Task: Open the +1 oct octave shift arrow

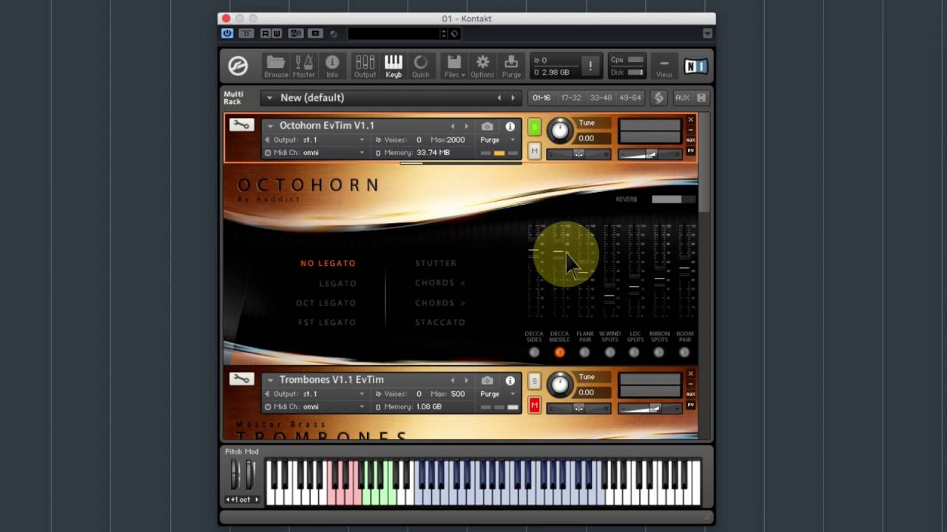Action: (257, 499)
